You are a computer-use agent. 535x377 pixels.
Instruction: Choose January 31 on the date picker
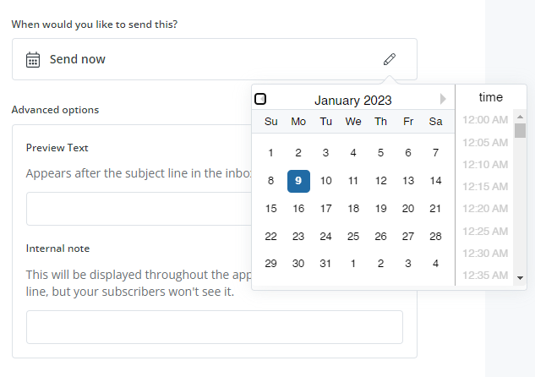(325, 264)
